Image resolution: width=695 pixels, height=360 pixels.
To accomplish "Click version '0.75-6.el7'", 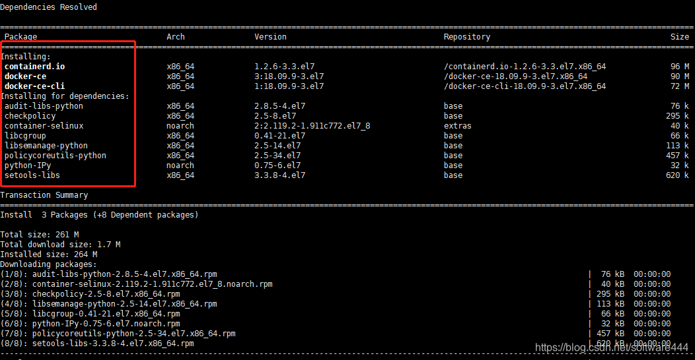I will (x=277, y=165).
